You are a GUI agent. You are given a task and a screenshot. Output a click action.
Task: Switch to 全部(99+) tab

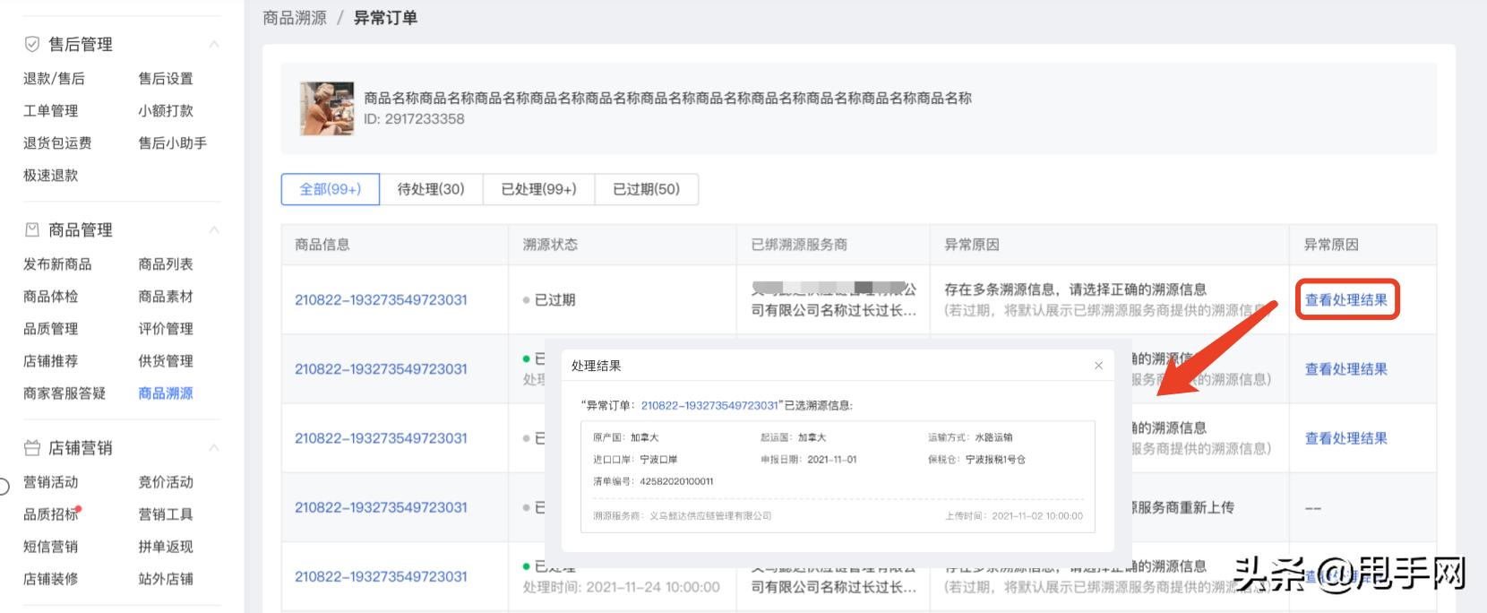(331, 189)
